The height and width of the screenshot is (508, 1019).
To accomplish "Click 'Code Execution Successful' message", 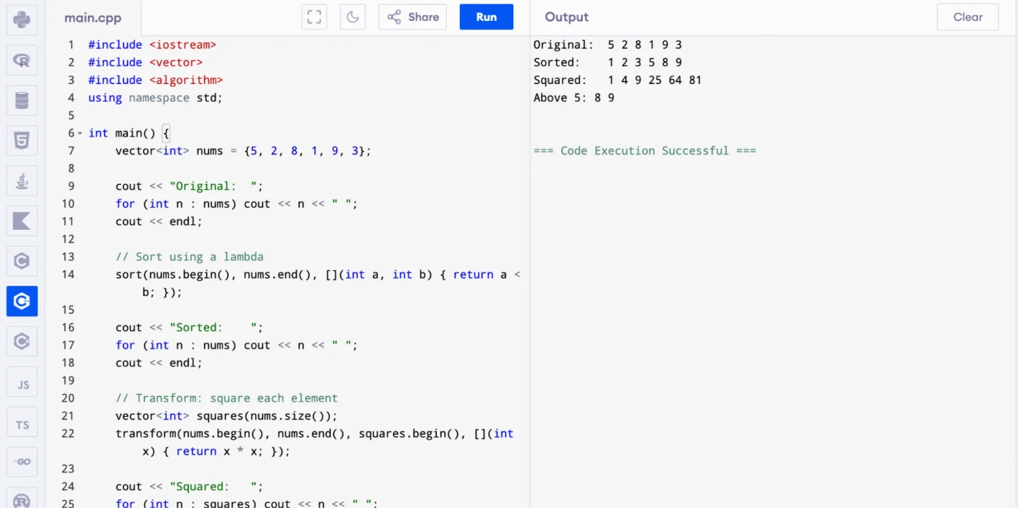I will pyautogui.click(x=645, y=151).
